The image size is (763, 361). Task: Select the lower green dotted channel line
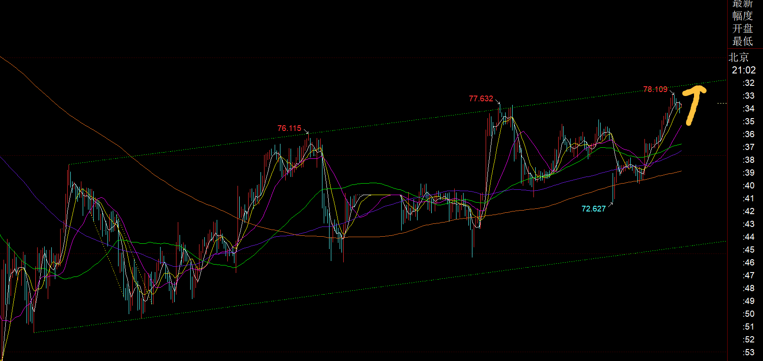click(398, 285)
